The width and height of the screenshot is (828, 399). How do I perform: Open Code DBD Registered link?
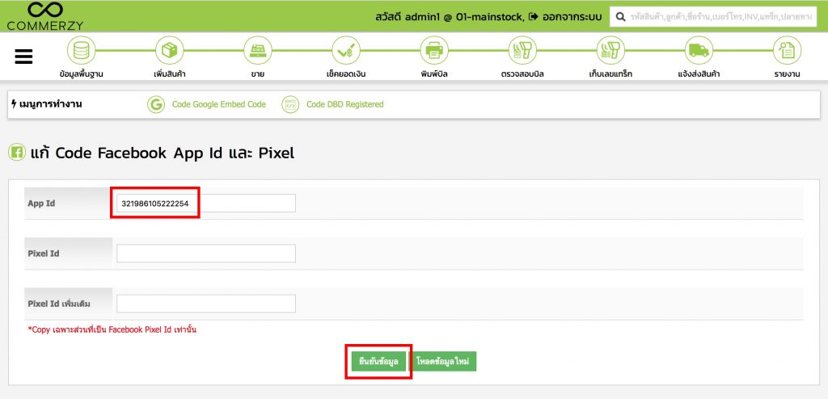[344, 104]
